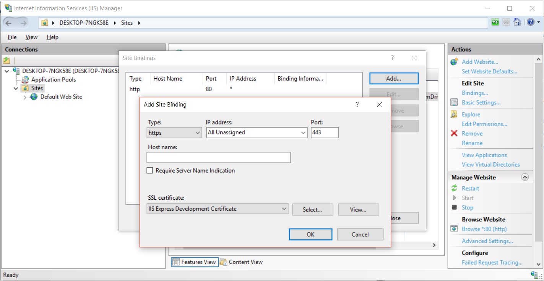Click the Edit Permissions... link

click(484, 124)
